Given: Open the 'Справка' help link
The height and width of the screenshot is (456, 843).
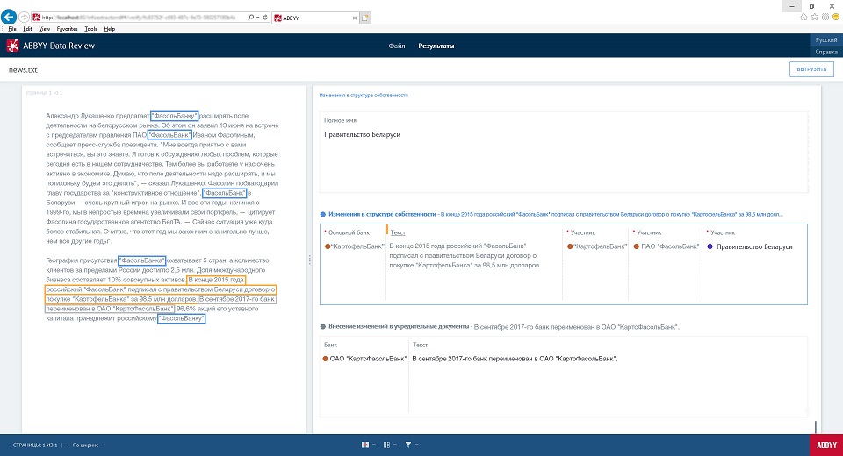Looking at the screenshot, I should (x=825, y=52).
